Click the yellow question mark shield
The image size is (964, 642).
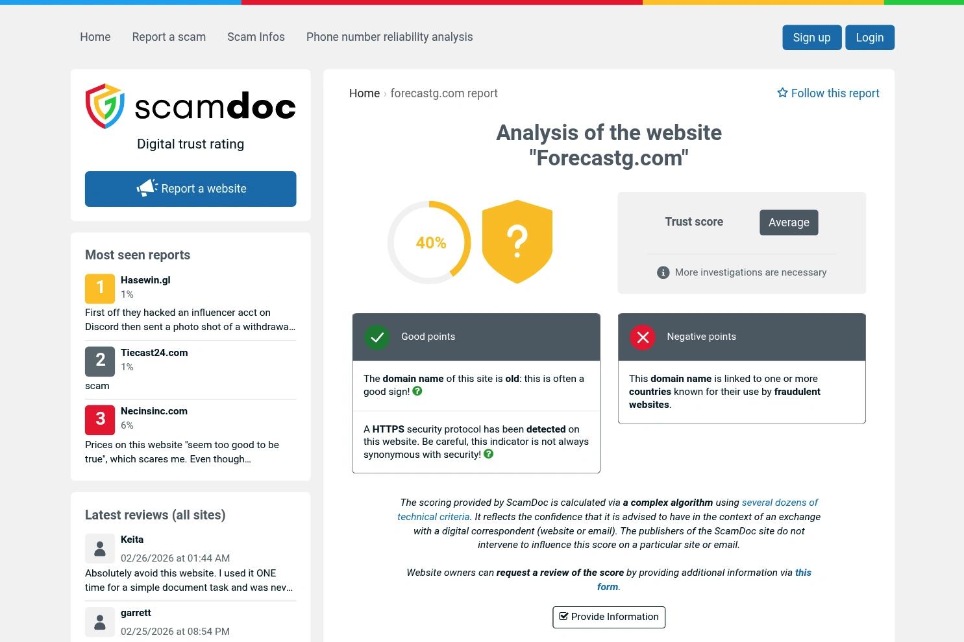pyautogui.click(x=517, y=242)
